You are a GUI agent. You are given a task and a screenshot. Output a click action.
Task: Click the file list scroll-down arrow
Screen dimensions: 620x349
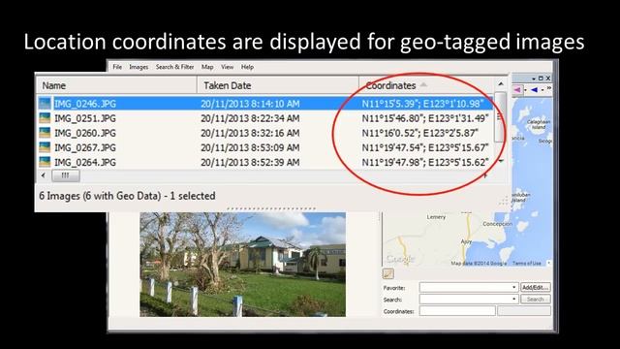501,161
